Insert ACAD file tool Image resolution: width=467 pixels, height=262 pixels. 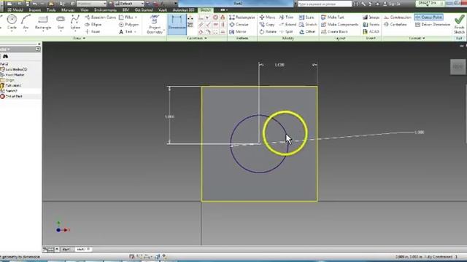pos(371,31)
